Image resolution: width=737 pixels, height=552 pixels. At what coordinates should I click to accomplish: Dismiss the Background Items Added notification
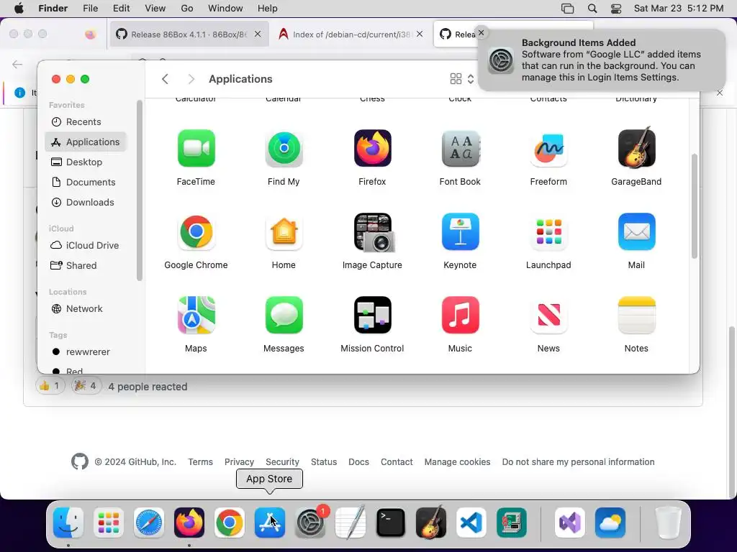tap(481, 33)
